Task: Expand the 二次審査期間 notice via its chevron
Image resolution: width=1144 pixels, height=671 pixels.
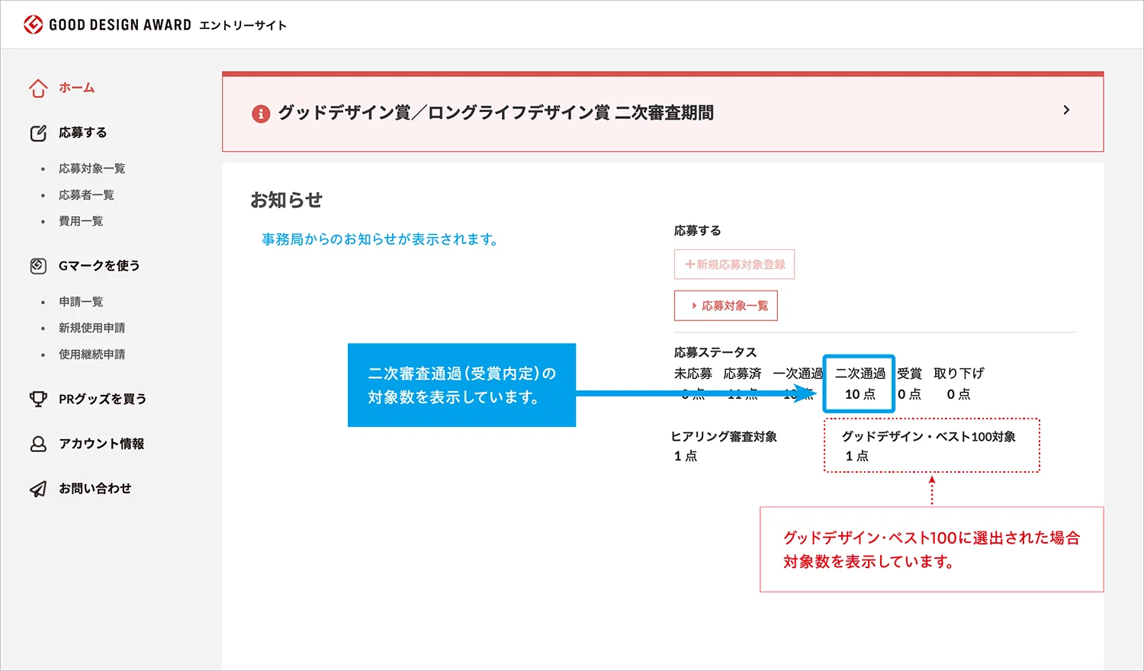Action: pyautogui.click(x=1066, y=110)
